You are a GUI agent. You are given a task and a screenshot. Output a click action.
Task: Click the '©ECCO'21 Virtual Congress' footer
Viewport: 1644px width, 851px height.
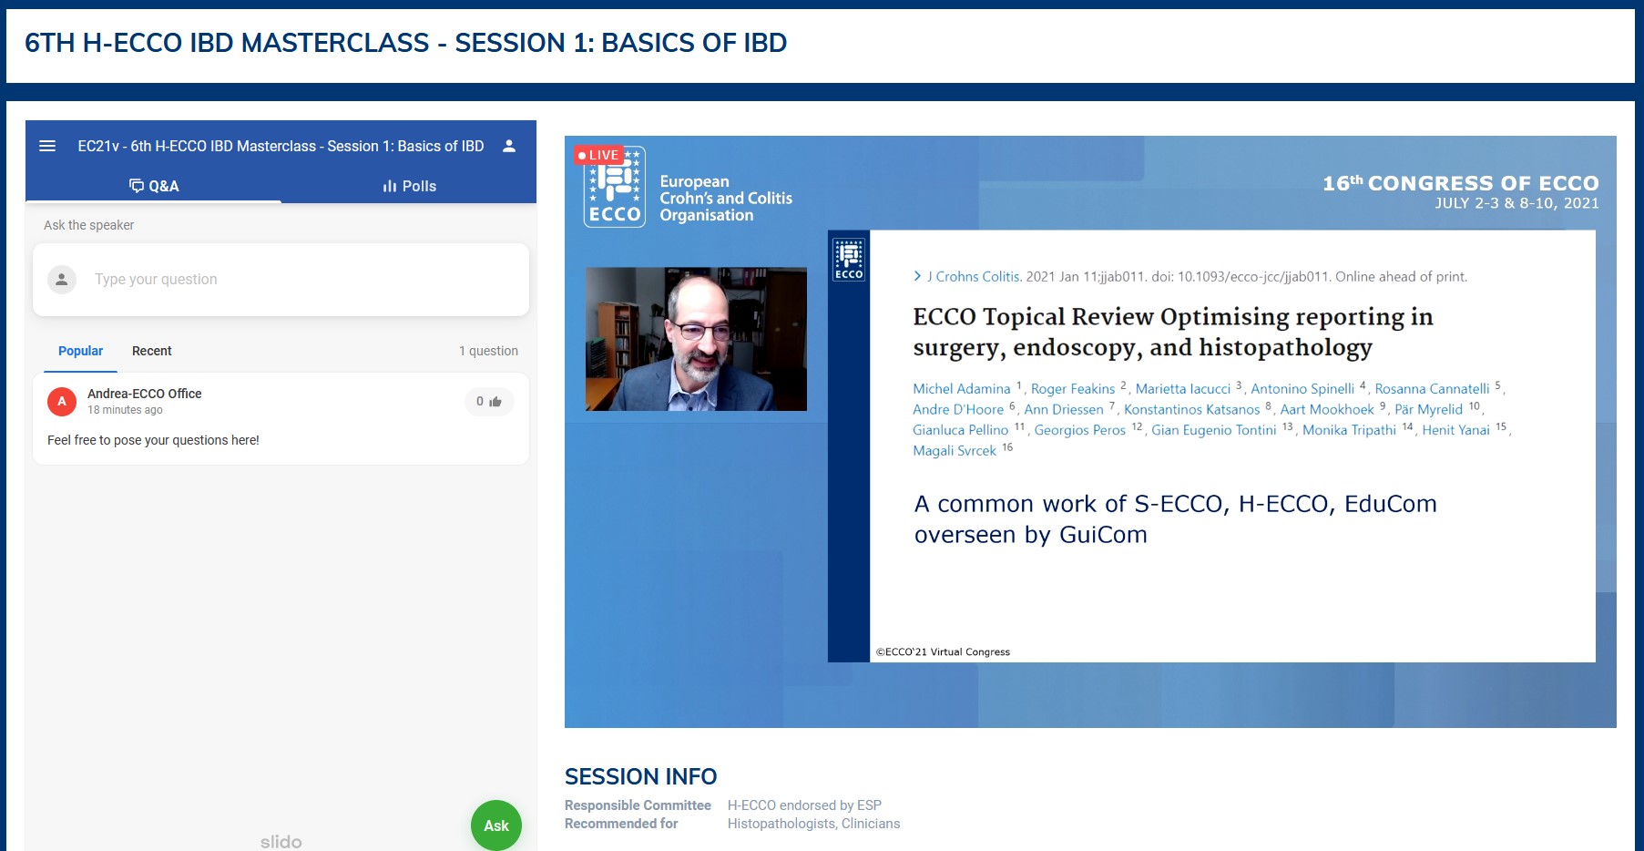(943, 652)
